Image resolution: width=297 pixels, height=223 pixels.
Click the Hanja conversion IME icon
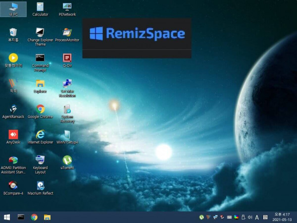(x=265, y=217)
